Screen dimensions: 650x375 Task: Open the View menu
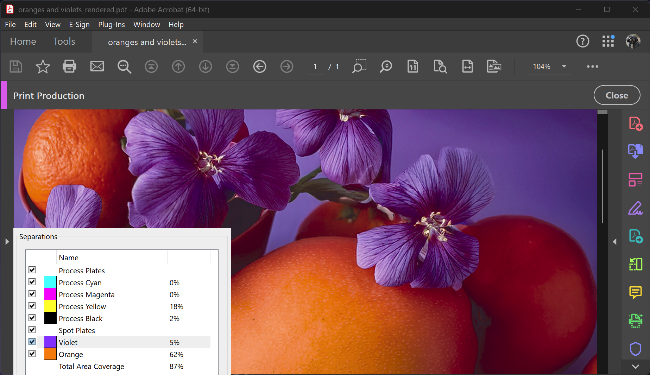tap(53, 24)
